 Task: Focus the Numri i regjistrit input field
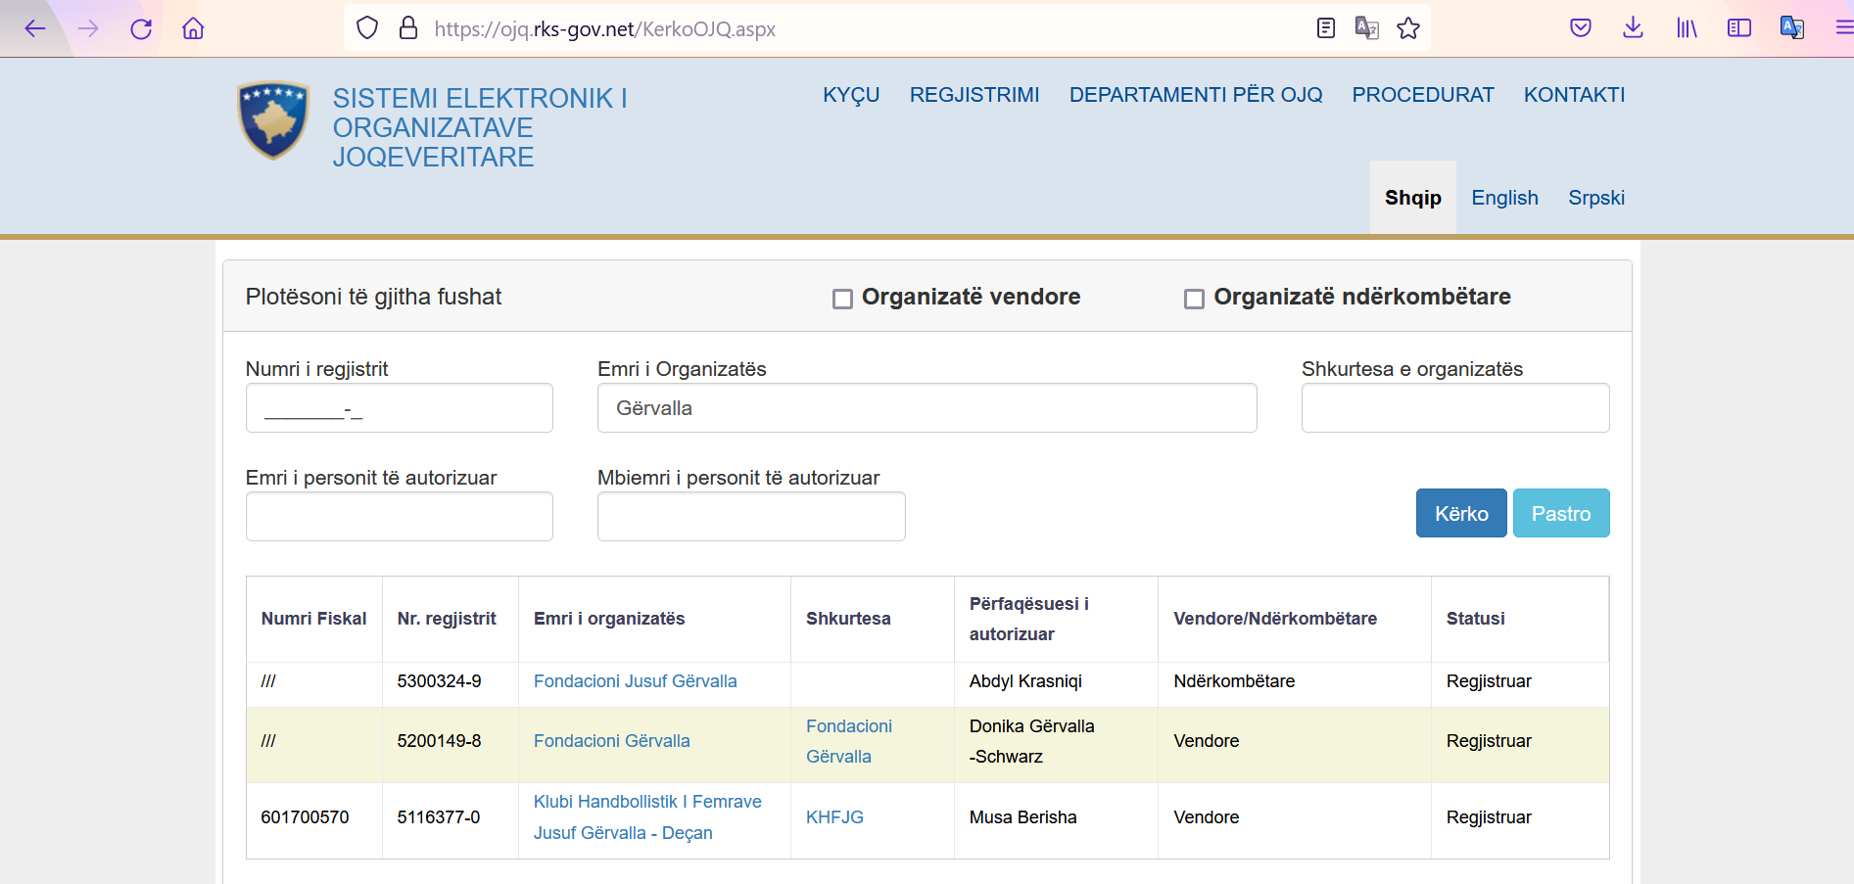[400, 407]
